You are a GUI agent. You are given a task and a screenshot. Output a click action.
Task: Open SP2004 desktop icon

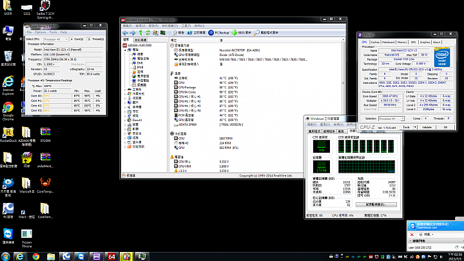[x=45, y=135]
